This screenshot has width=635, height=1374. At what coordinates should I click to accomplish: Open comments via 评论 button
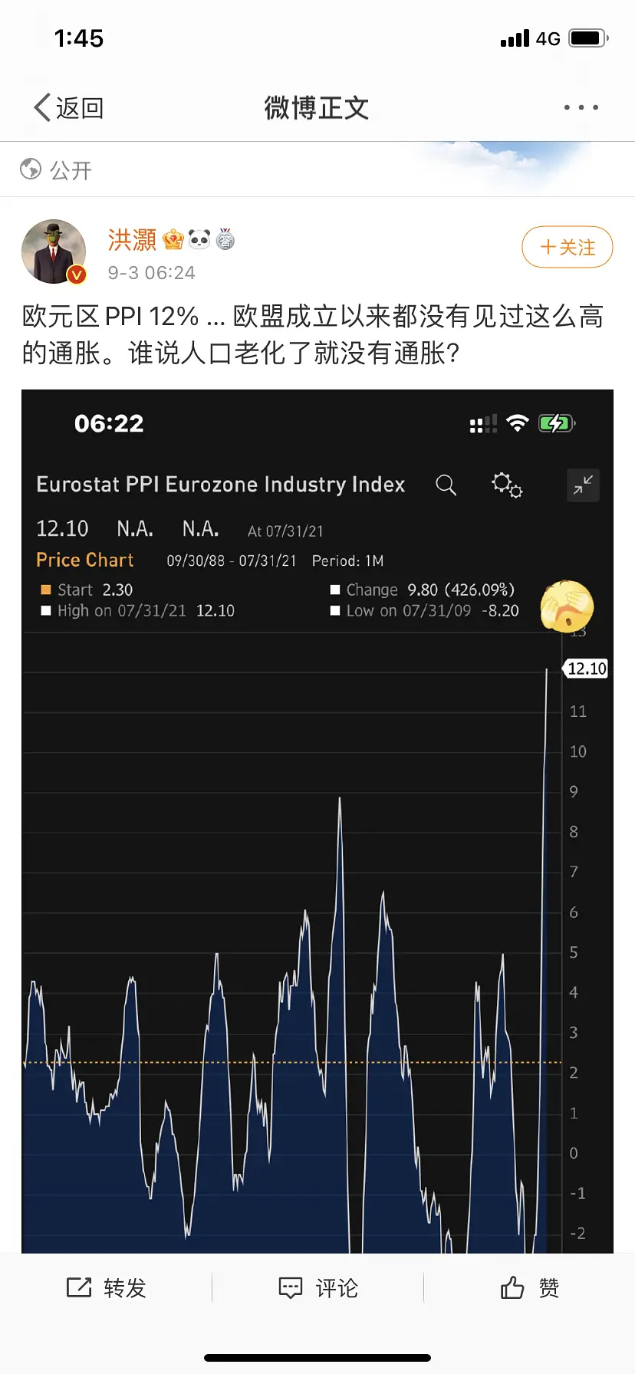[317, 1287]
